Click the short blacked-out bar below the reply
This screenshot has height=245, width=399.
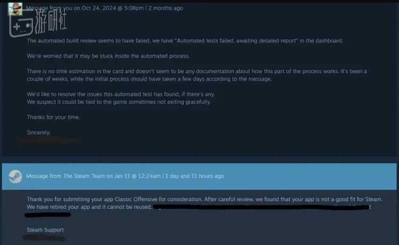pyautogui.click(x=47, y=215)
